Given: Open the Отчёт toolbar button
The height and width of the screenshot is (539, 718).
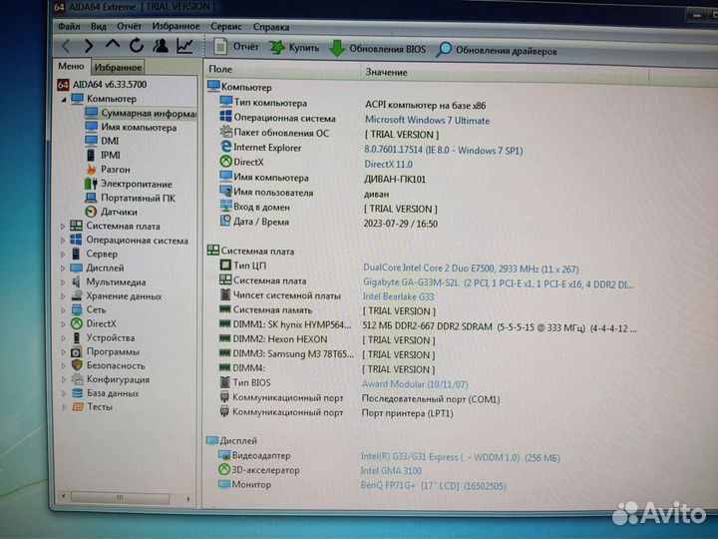Looking at the screenshot, I should [236, 47].
